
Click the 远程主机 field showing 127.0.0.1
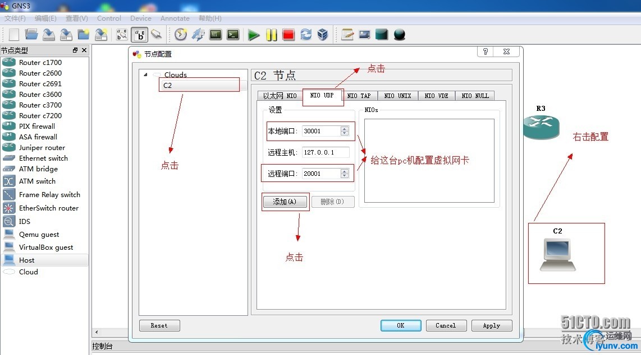326,152
